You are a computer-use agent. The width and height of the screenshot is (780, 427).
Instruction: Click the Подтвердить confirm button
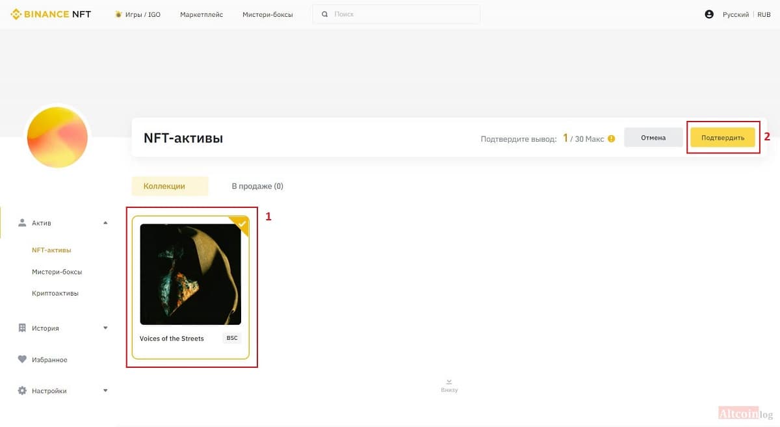[723, 138]
